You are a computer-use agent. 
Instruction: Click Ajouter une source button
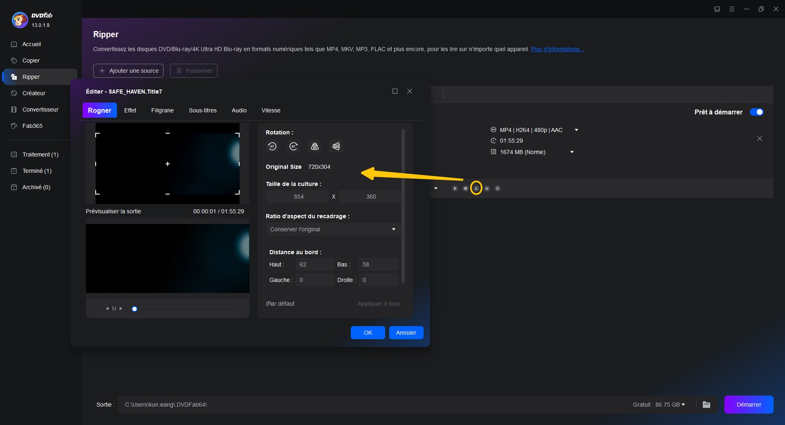tap(128, 71)
